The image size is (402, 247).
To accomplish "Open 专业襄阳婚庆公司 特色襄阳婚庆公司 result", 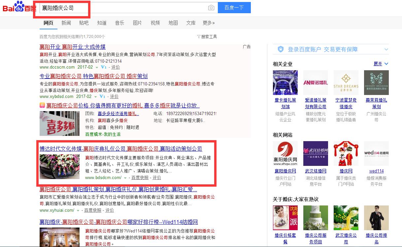I will point(94,76).
